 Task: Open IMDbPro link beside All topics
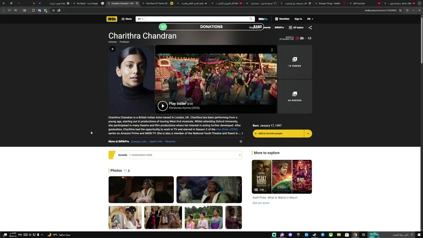(279, 28)
